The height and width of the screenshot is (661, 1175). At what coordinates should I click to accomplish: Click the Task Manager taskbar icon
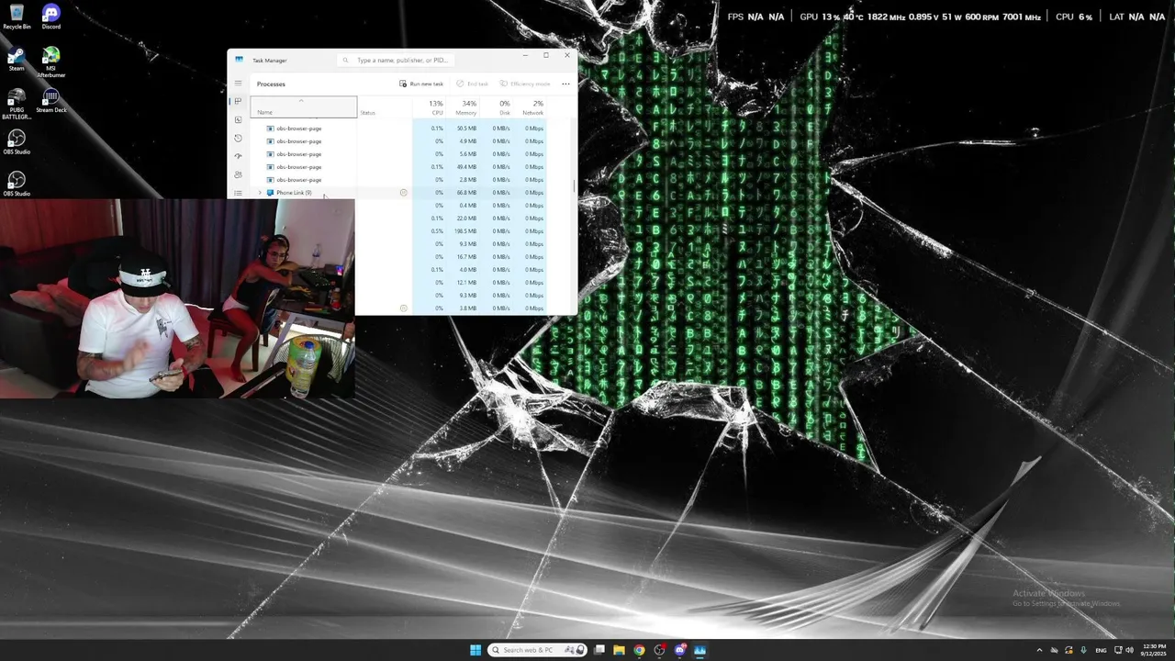[700, 650]
